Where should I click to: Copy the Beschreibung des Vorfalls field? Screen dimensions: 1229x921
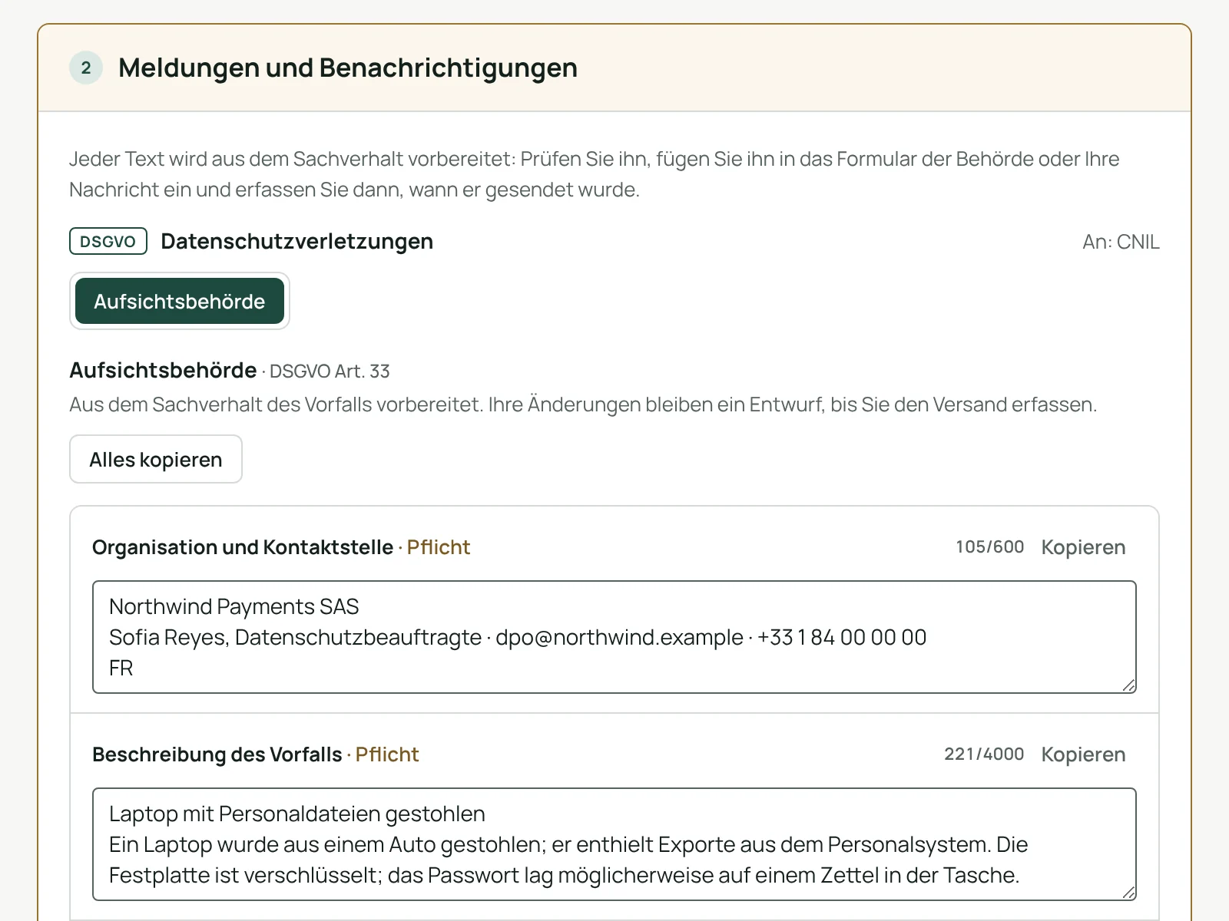tap(1083, 754)
